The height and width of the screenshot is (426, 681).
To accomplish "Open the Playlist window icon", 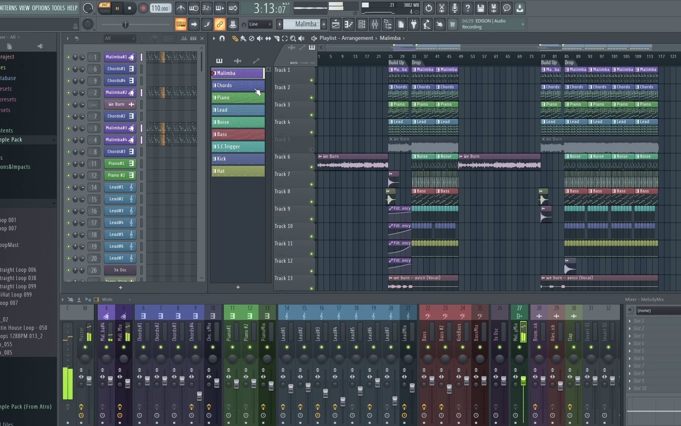I will pyautogui.click(x=336, y=24).
